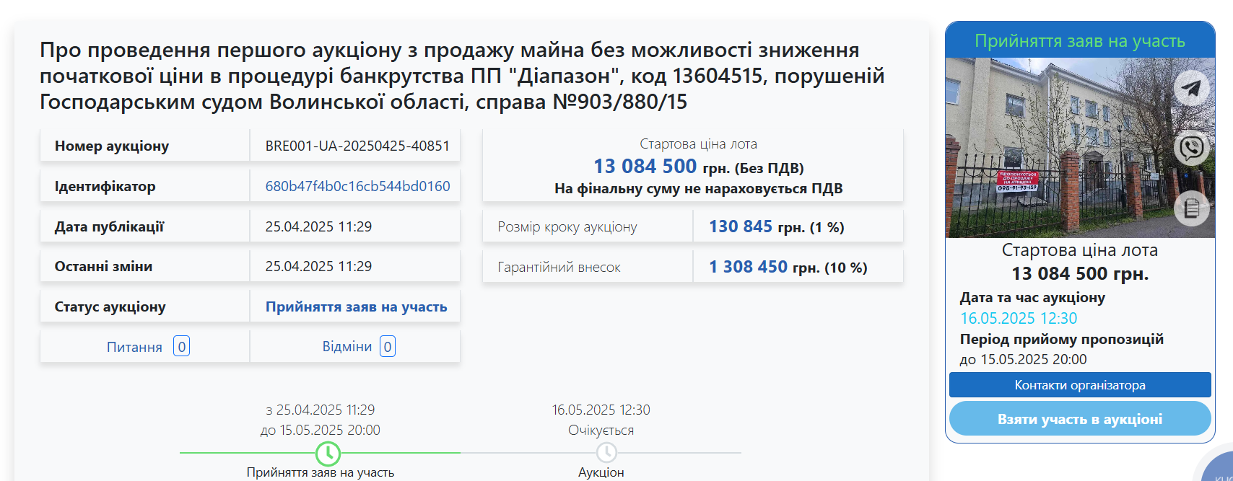Click the starting price 13 084 500 in the centre panel
Viewport: 1233px width, 481px height.
click(x=645, y=167)
